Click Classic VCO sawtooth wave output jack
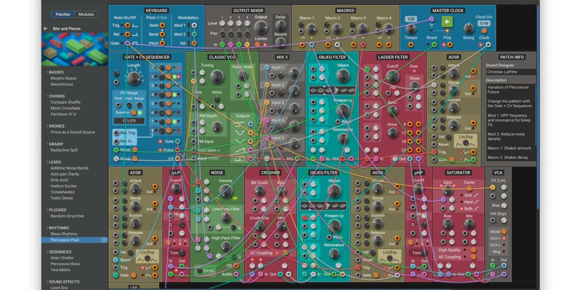This screenshot has width=581, height=290. pyautogui.click(x=251, y=150)
